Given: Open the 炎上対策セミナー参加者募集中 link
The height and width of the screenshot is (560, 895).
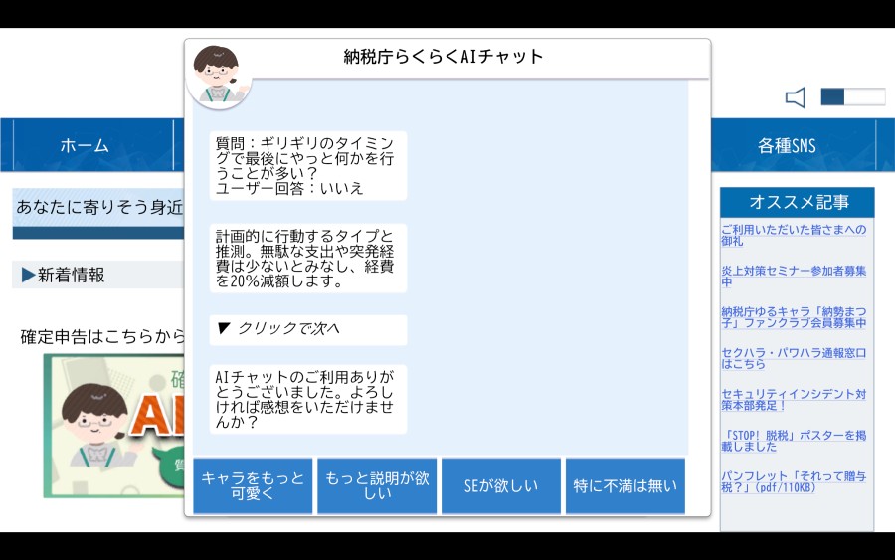Looking at the screenshot, I should pos(794,277).
